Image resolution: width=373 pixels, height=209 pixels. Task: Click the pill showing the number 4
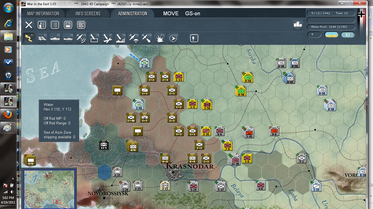pos(314,35)
